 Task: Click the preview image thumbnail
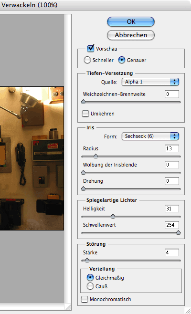click(x=32, y=158)
